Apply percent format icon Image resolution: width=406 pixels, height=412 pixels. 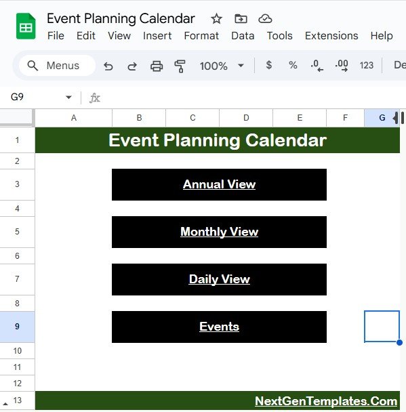[x=293, y=65]
